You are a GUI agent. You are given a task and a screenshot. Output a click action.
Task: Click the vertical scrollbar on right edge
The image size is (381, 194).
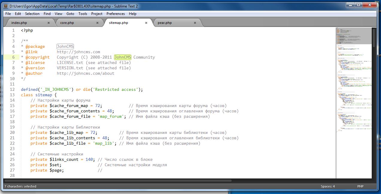374,37
